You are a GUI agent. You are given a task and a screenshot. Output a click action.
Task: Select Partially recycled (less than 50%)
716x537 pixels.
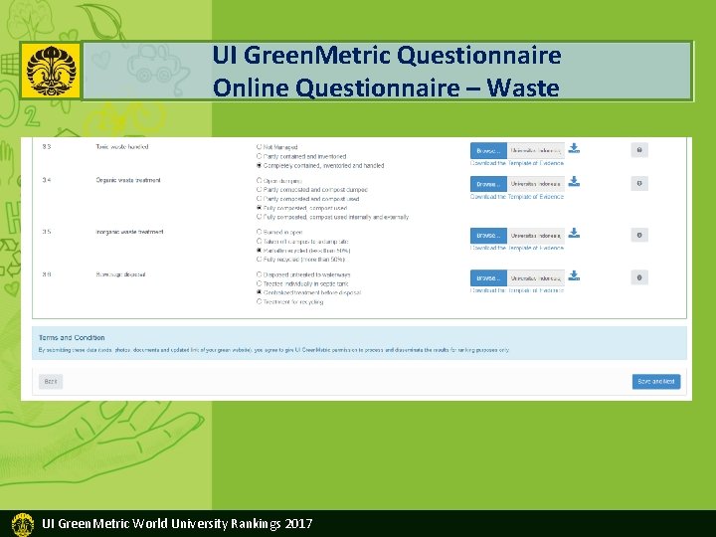(259, 251)
